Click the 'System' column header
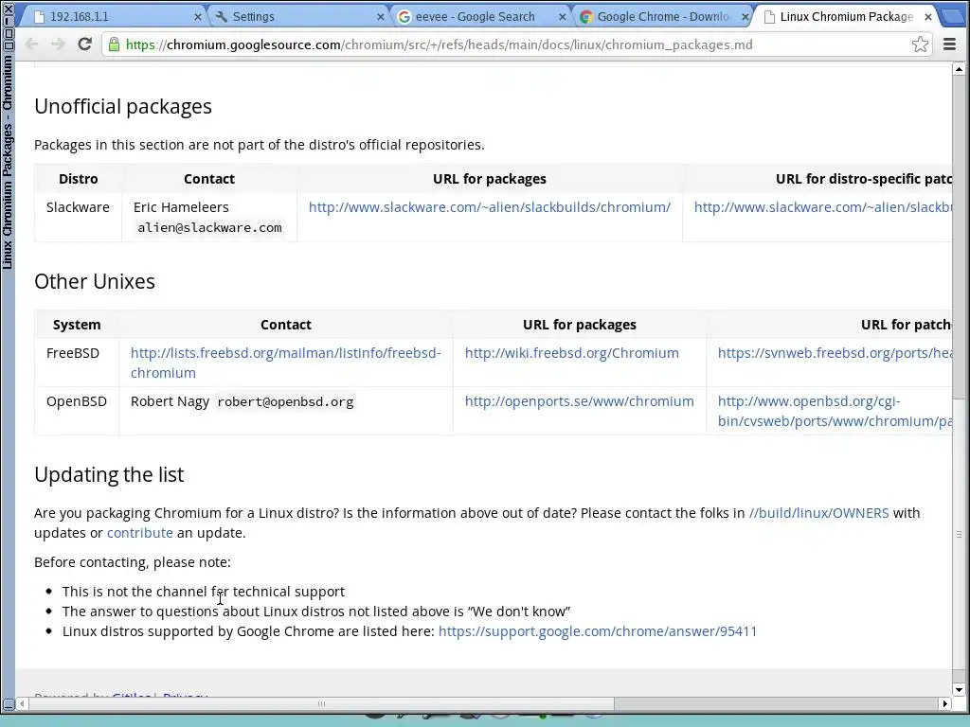Image resolution: width=970 pixels, height=727 pixels. pos(77,325)
